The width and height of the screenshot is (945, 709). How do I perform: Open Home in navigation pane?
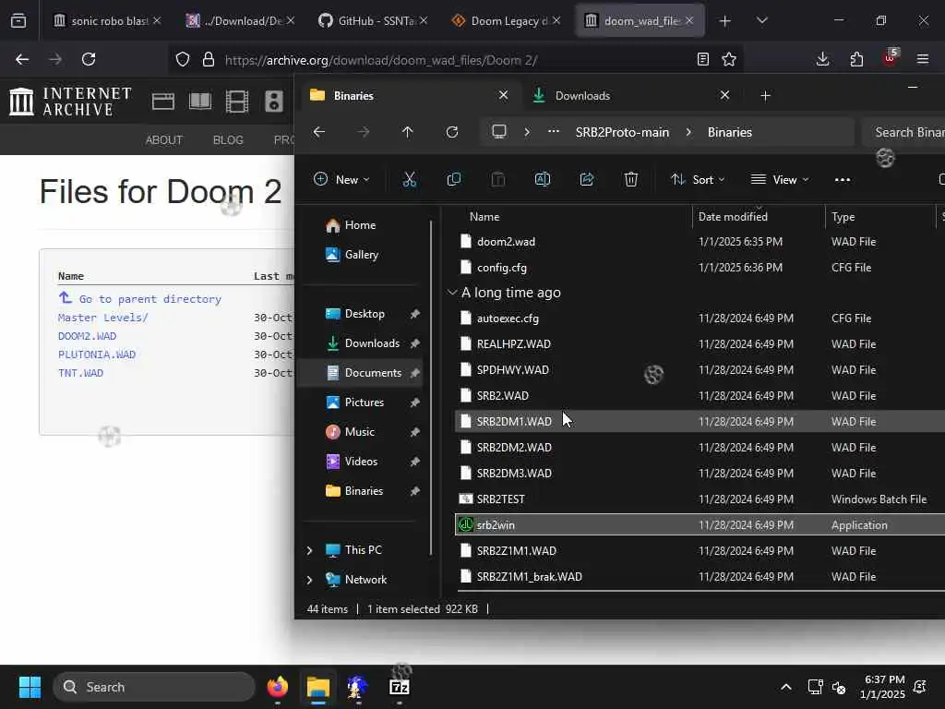tap(360, 225)
